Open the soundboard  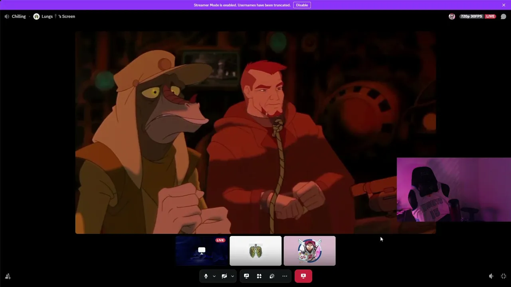(272, 276)
